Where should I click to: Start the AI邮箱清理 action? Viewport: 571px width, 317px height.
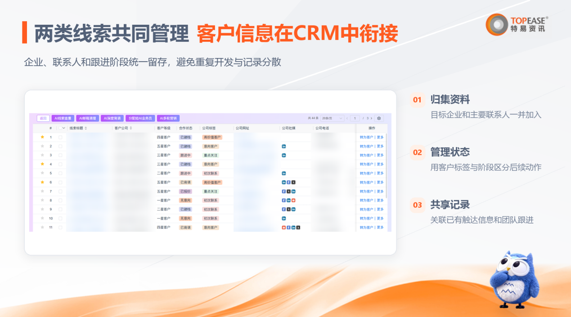coord(87,118)
